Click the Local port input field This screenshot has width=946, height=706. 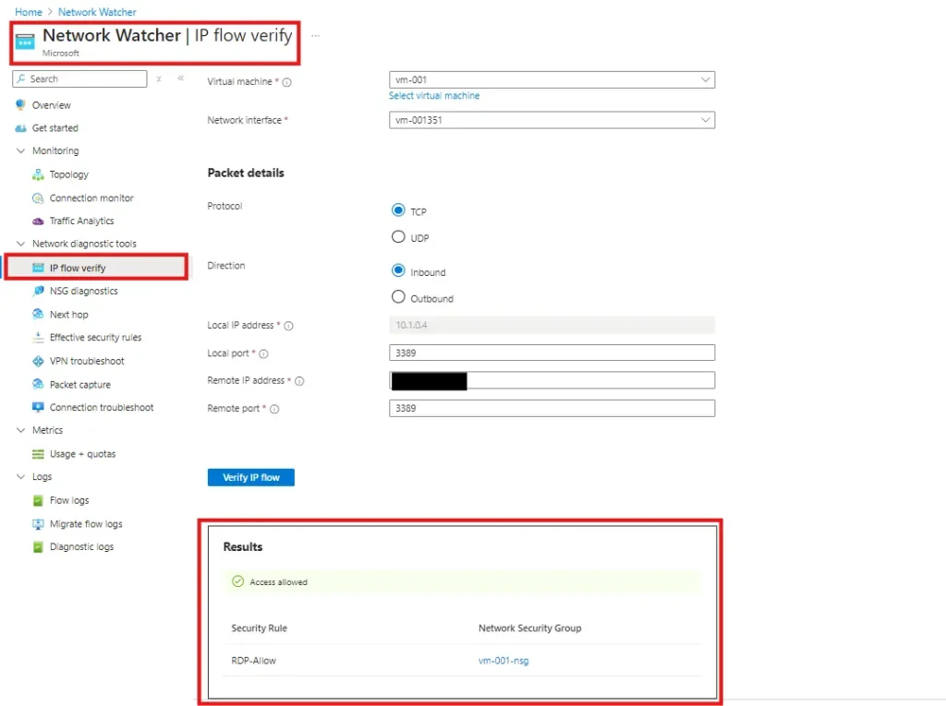(x=552, y=353)
